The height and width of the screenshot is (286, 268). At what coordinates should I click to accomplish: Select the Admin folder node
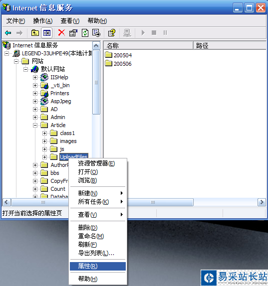click(x=53, y=117)
